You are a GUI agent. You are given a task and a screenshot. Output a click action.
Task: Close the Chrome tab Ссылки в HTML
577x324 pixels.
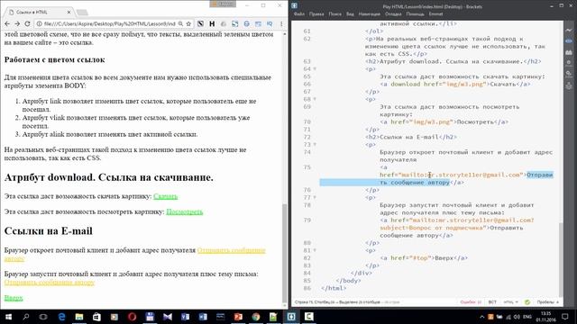click(69, 12)
